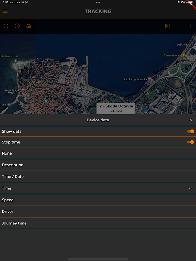This screenshot has width=196, height=261.
Task: Click the Wi-Fi status icon
Action: coord(178,2)
